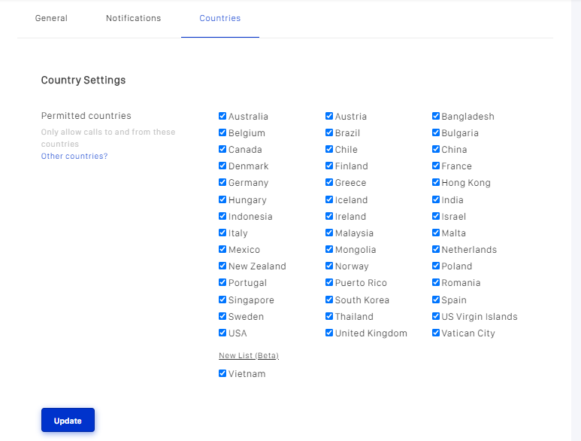The height and width of the screenshot is (441, 581).
Task: Toggle the Romania checkbox
Action: [x=436, y=283]
